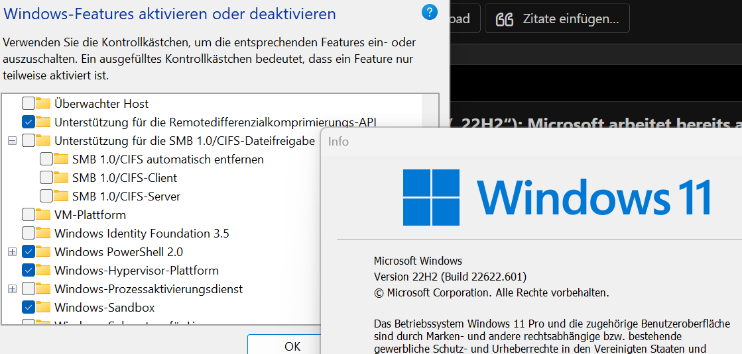The image size is (742, 354).
Task: Tick the SMB 1.0/CIFS-Server checkbox
Action: [x=46, y=196]
